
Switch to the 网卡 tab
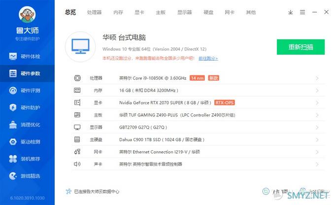[230, 12]
